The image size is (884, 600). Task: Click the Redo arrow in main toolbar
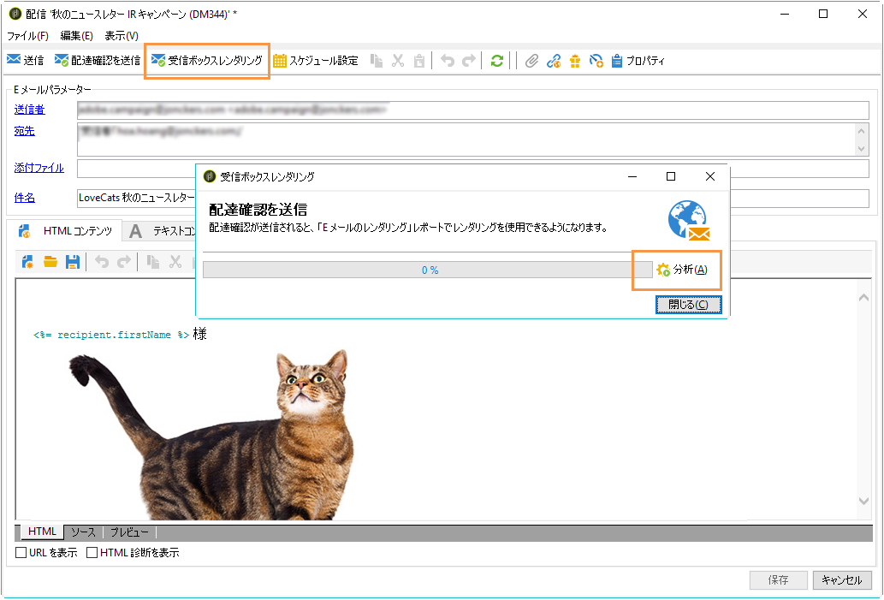[469, 60]
